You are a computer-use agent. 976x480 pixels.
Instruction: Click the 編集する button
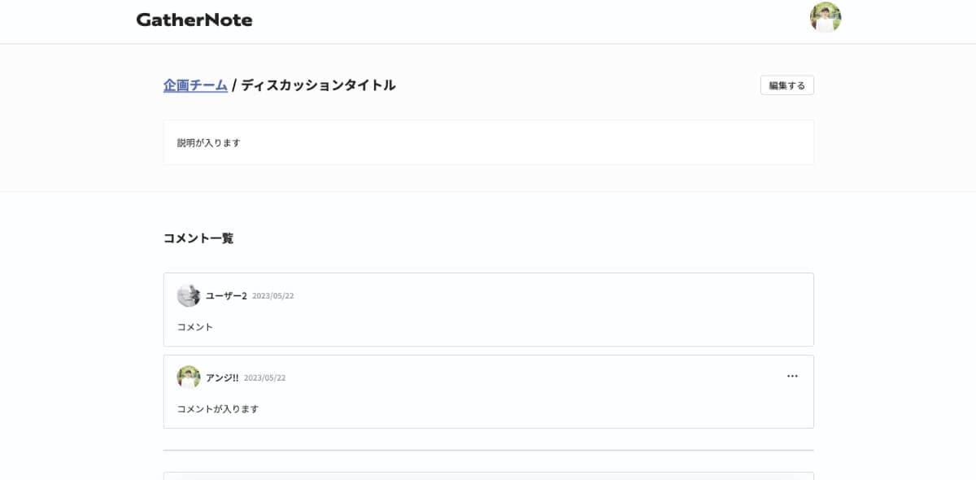(x=786, y=85)
